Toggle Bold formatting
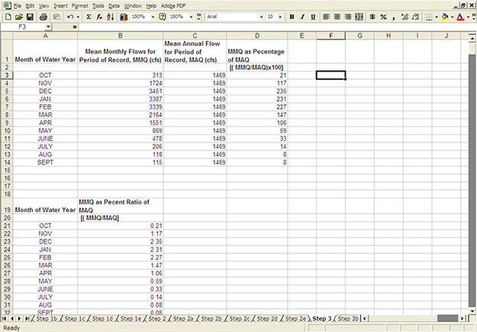 (x=292, y=16)
